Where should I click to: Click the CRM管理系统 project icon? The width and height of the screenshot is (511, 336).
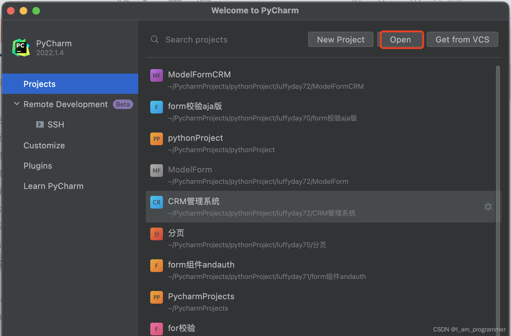[x=156, y=202]
